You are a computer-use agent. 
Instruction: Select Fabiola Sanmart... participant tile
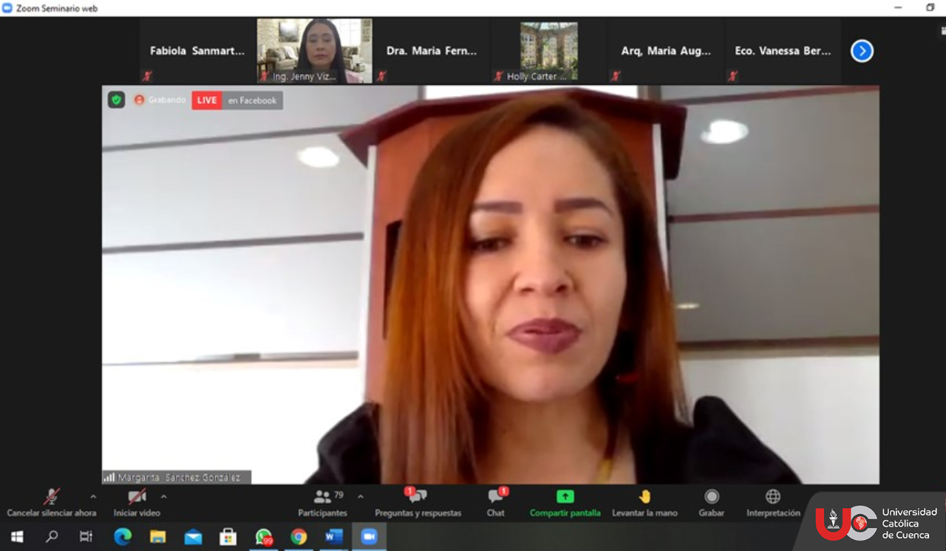197,51
